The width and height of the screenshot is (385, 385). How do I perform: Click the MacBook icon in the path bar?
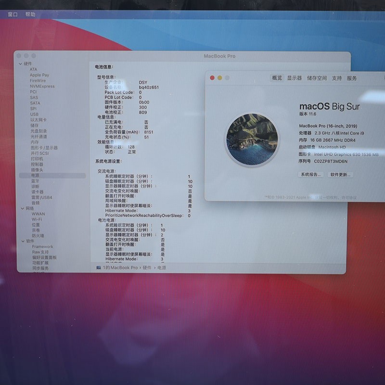pyautogui.click(x=99, y=267)
